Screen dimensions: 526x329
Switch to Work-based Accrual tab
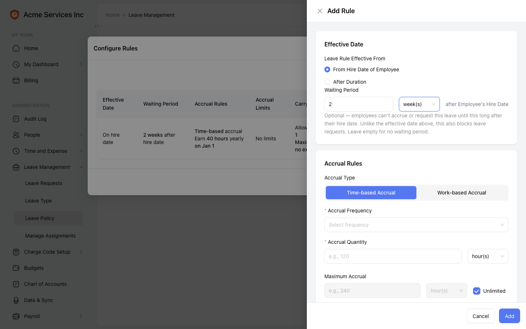[462, 193]
